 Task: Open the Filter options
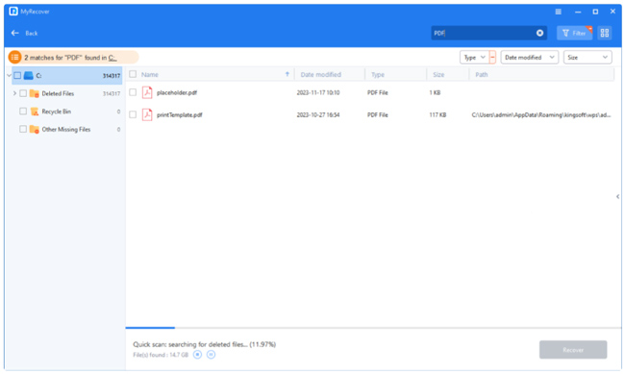pyautogui.click(x=574, y=33)
